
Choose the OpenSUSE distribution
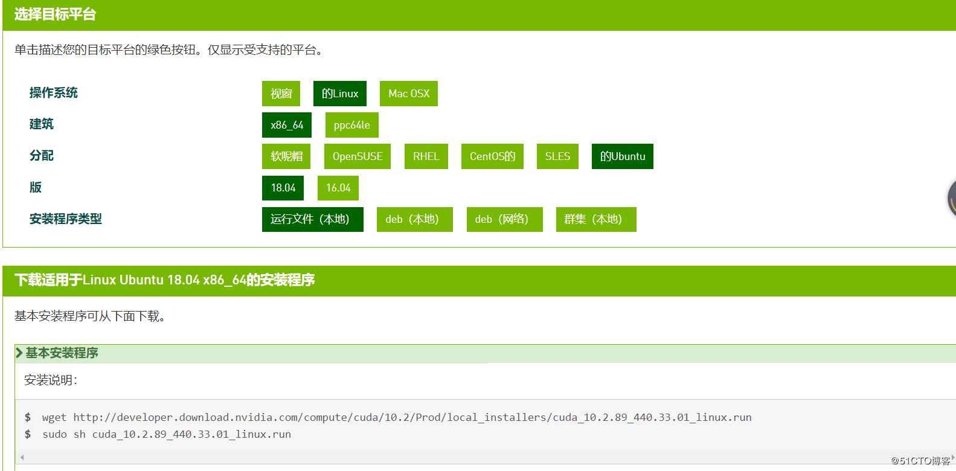(x=358, y=156)
